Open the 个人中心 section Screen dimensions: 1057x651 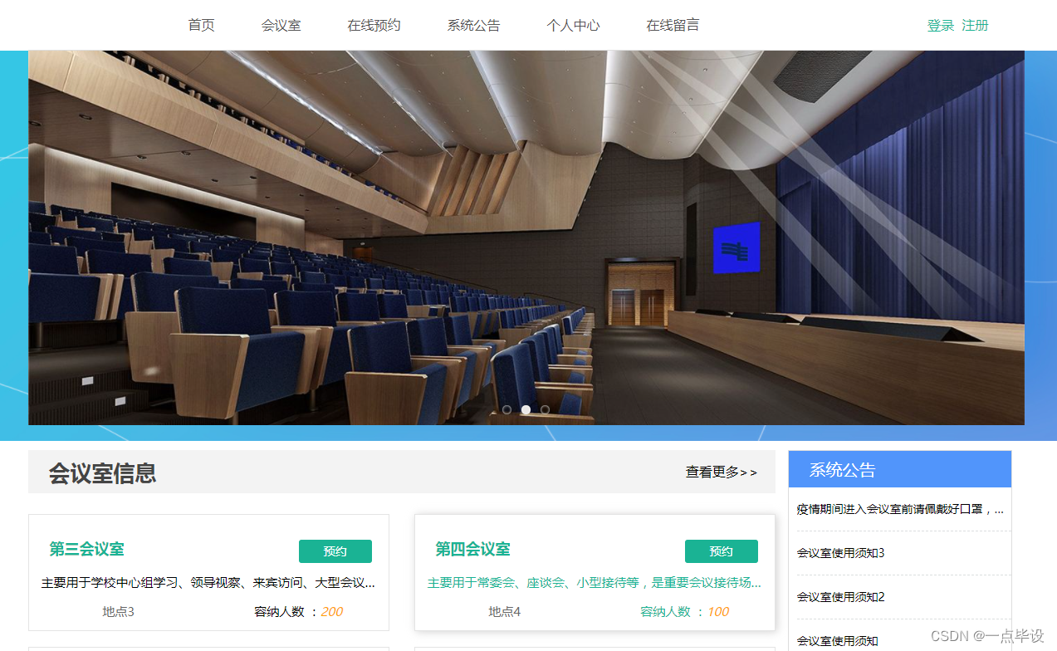[x=573, y=25]
